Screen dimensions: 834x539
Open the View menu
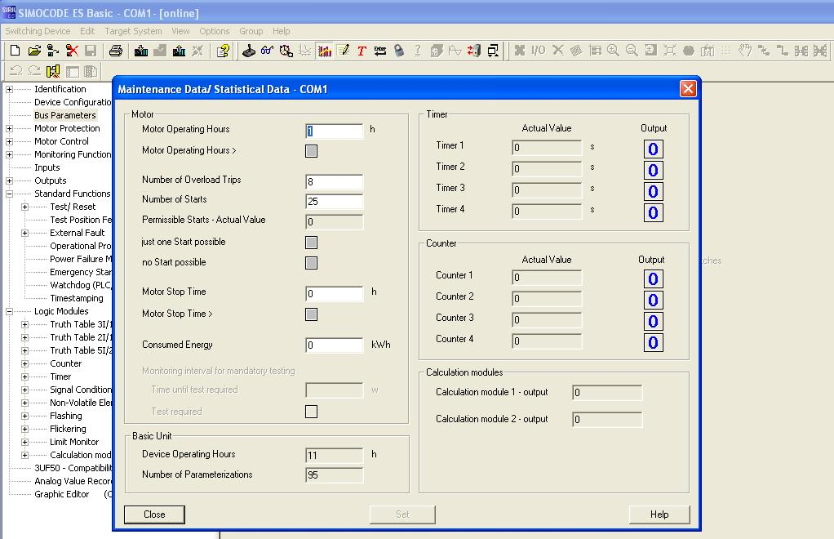[180, 31]
